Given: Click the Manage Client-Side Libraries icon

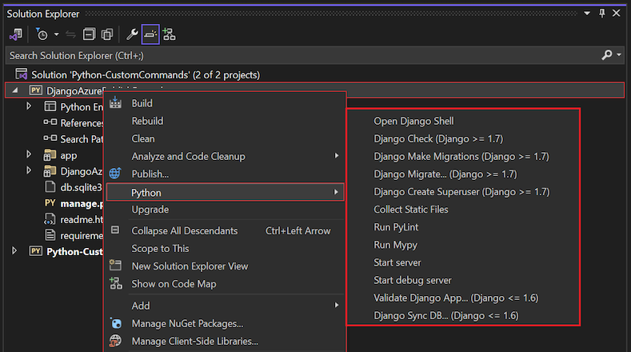Looking at the screenshot, I should (115, 341).
